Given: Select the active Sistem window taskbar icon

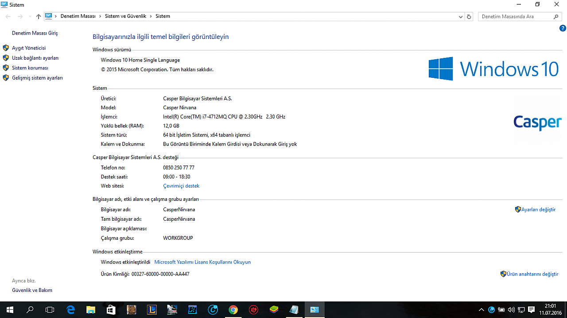Looking at the screenshot, I should (315, 310).
